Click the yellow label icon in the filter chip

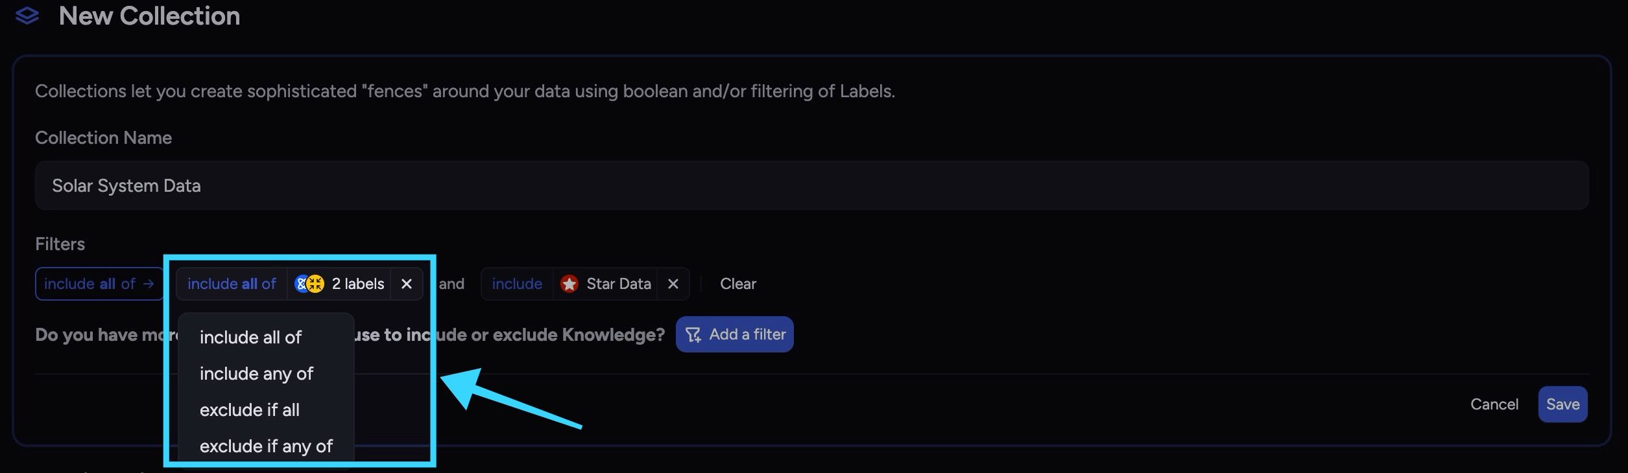coord(316,284)
